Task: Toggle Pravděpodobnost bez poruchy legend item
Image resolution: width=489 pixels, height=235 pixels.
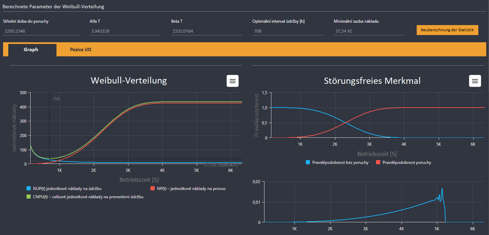Action: click(x=337, y=162)
